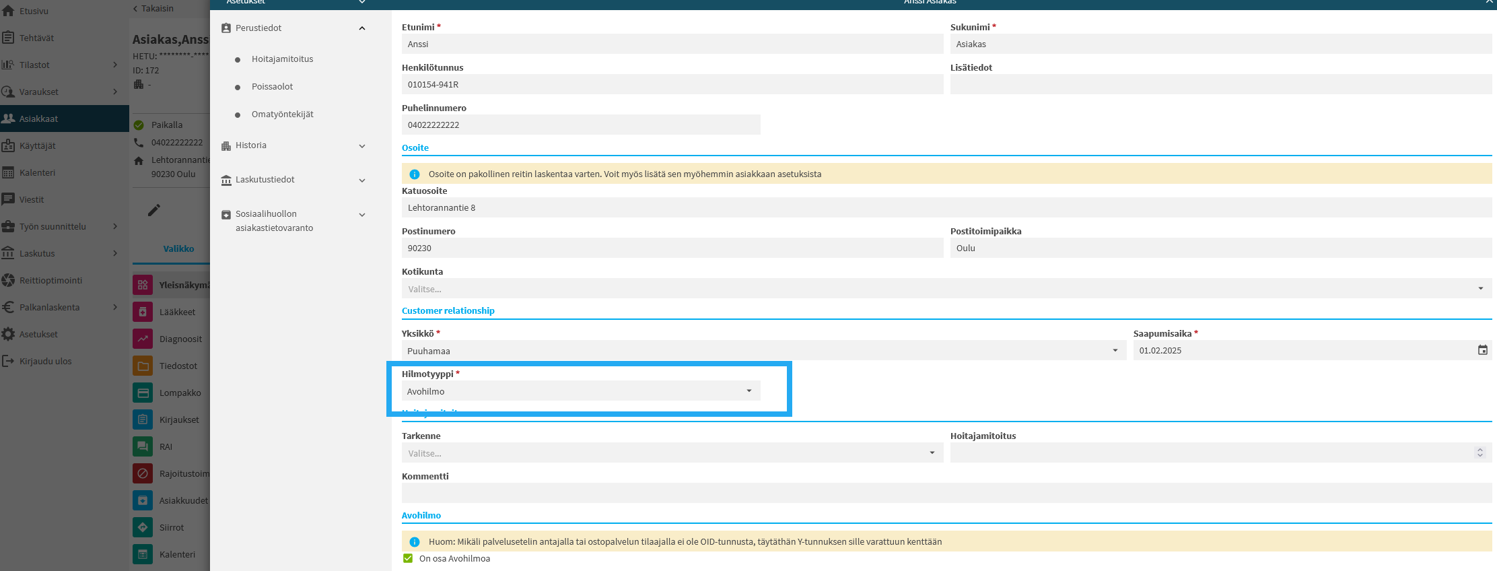Screen dimensions: 1497x571
Task: Open Asiakkaat in the main sidebar
Action: 65,119
